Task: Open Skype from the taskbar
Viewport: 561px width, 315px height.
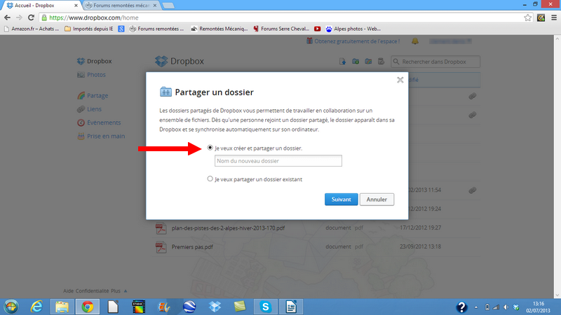Action: (x=266, y=307)
